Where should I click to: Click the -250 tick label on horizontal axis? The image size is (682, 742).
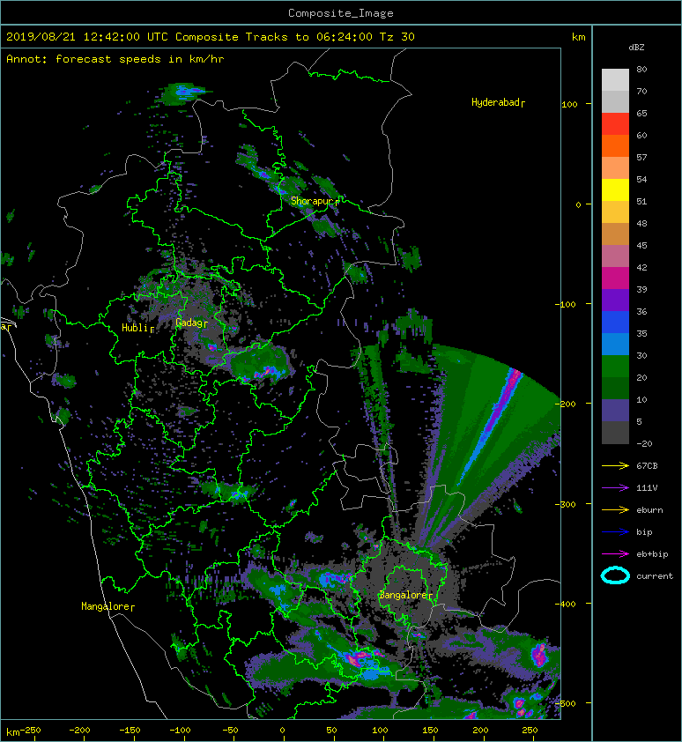tap(31, 731)
